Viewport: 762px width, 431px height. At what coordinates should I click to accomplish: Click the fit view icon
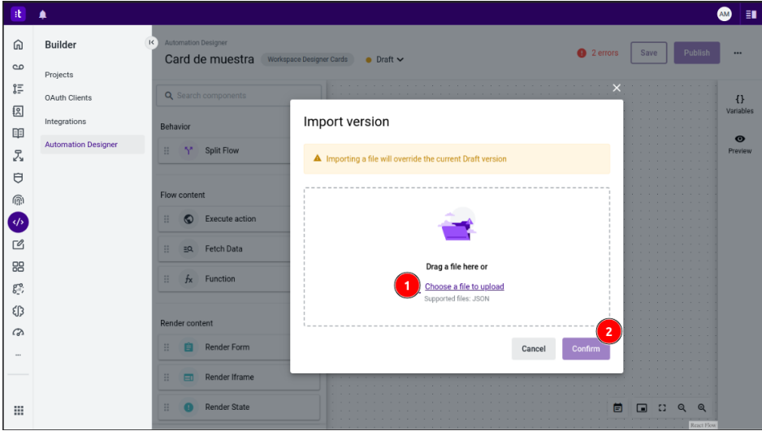[x=662, y=407]
